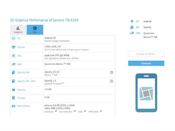
Task: Click the OpenGL API icon
Action: [13, 72]
